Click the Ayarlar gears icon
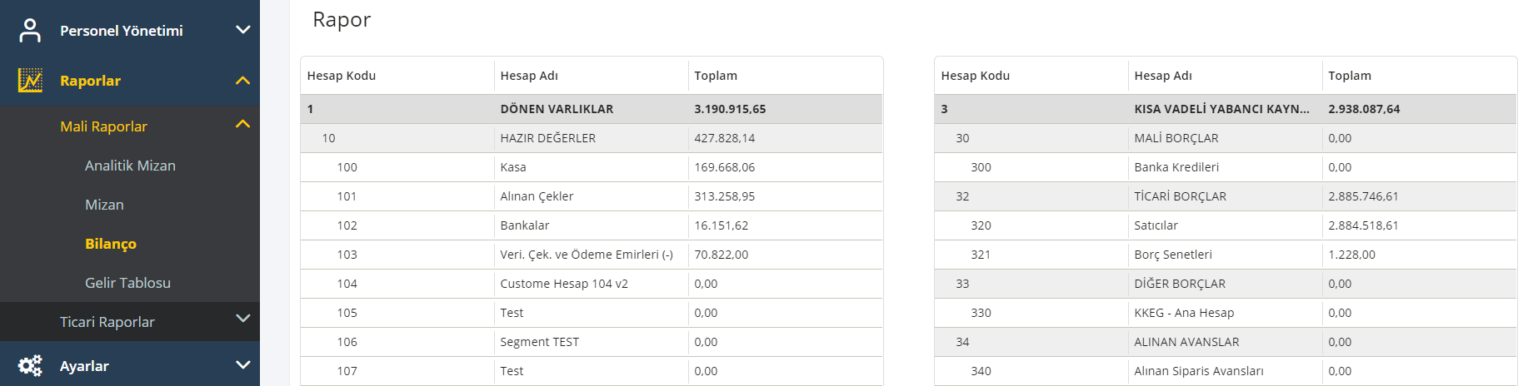 point(30,365)
